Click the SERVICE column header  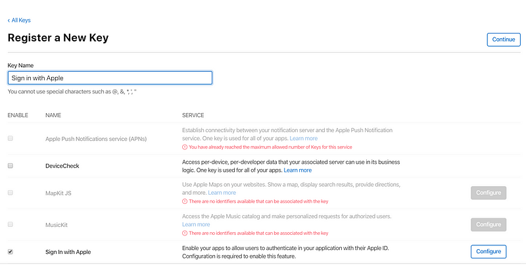[193, 115]
